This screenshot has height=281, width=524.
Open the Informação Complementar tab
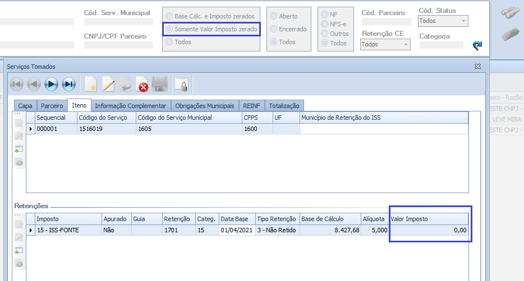pos(131,105)
